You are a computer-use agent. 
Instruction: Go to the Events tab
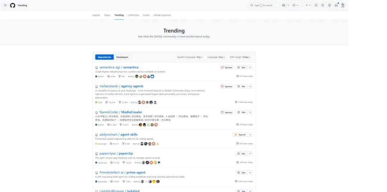(146, 15)
